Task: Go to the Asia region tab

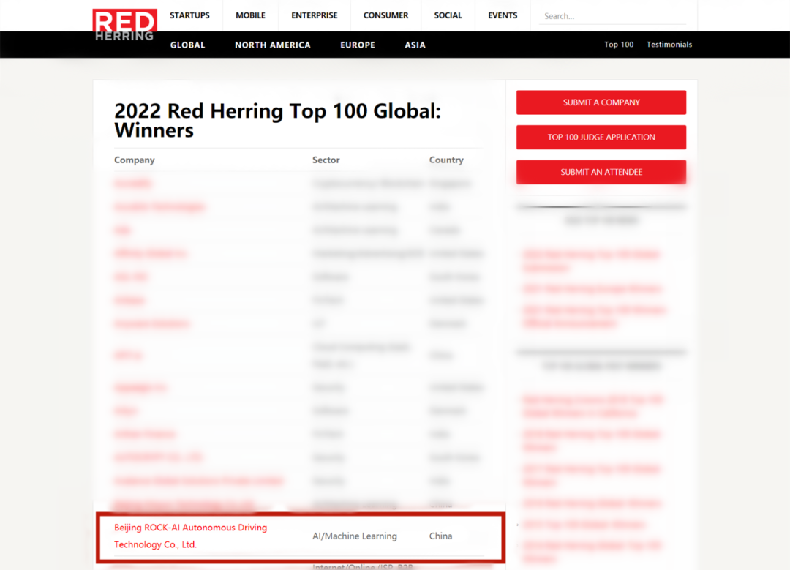Action: click(x=415, y=45)
